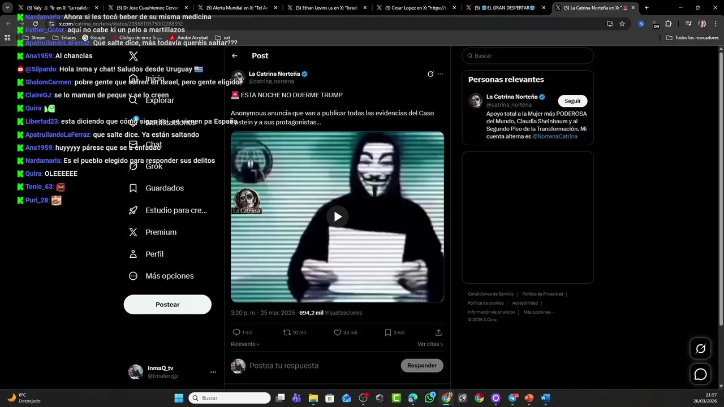Image resolution: width=724 pixels, height=407 pixels.
Task: Click Seguir for La Catrina Norteña
Action: click(572, 101)
